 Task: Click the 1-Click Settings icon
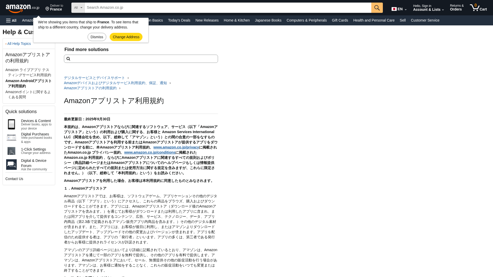click(11, 151)
